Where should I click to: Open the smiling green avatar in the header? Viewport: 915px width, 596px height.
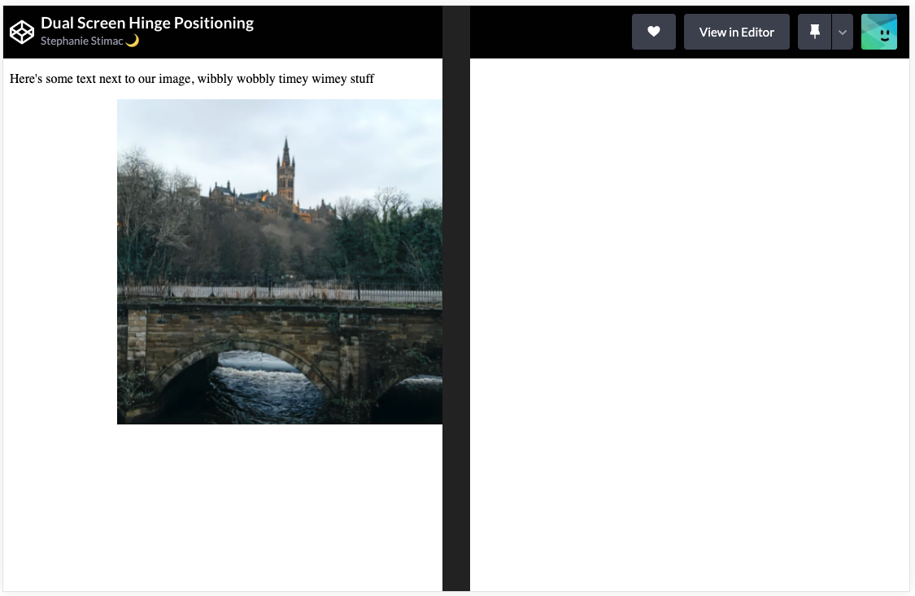878,31
